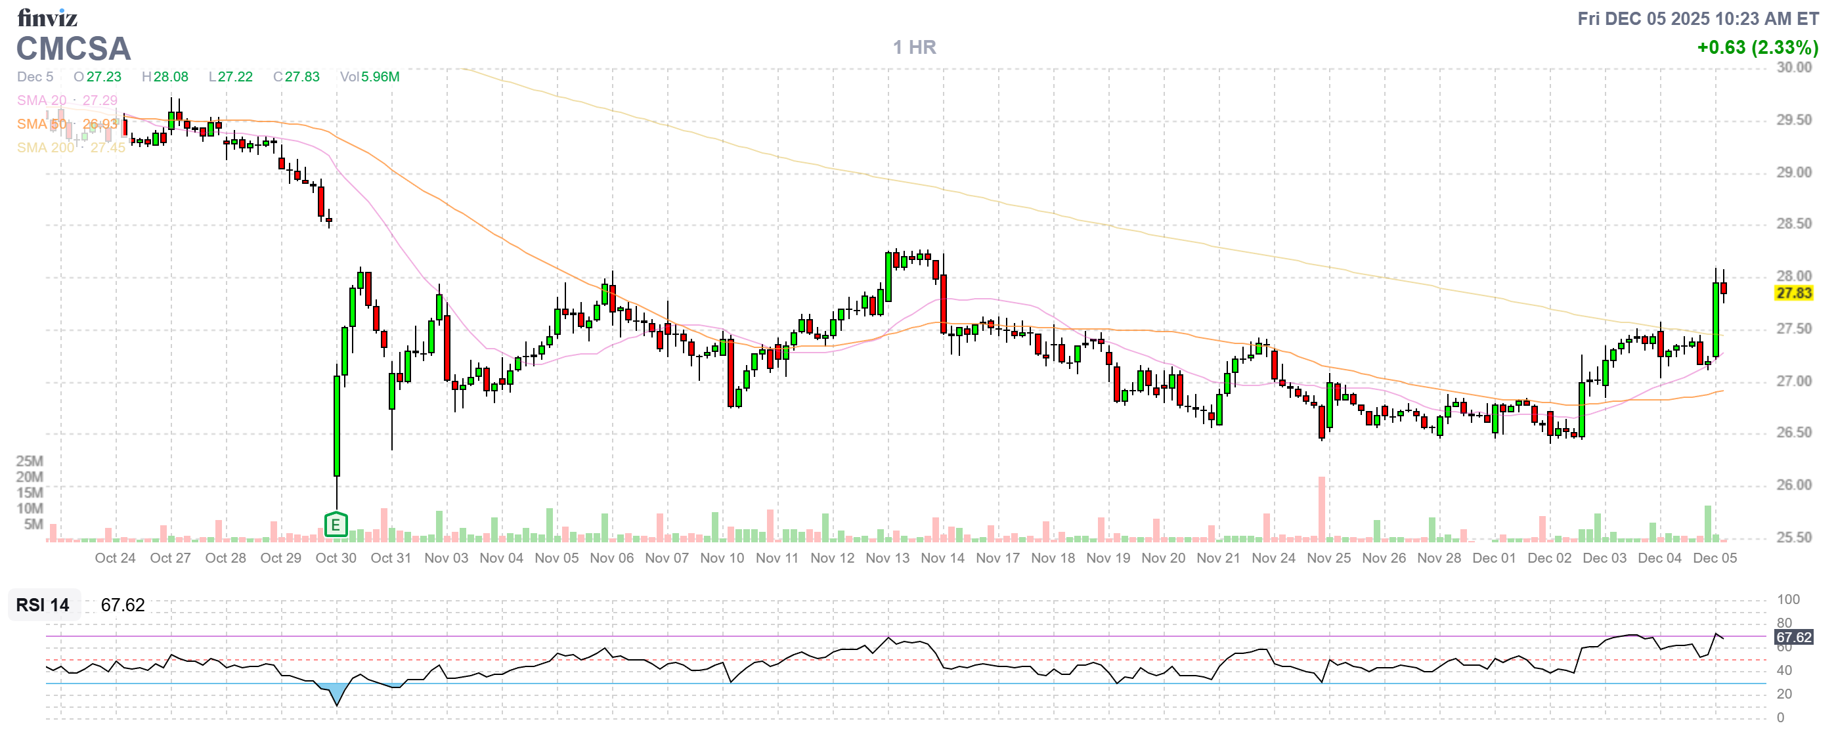The width and height of the screenshot is (1836, 738).
Task: Click the SMA 20 legend label
Action: (x=41, y=100)
